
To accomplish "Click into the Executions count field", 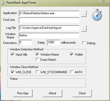I will pos(25,43).
